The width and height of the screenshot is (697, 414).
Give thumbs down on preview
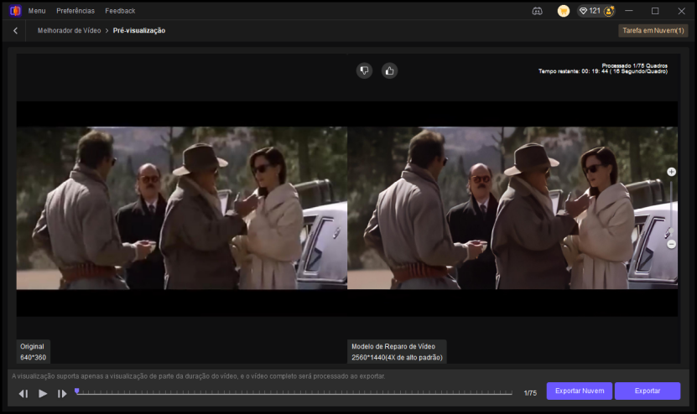[x=364, y=70]
